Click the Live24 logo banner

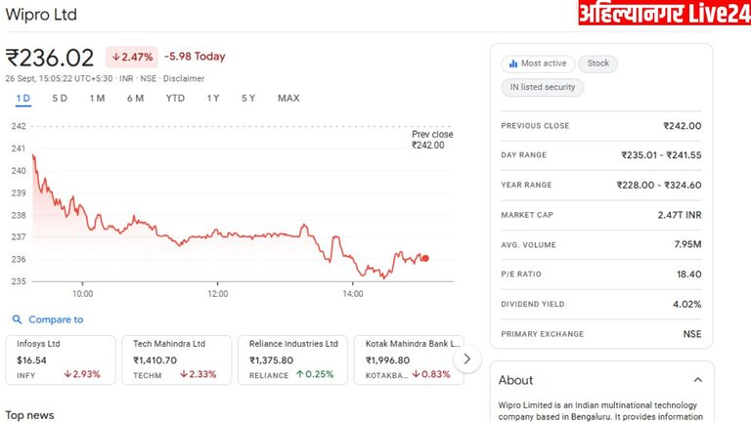[663, 13]
